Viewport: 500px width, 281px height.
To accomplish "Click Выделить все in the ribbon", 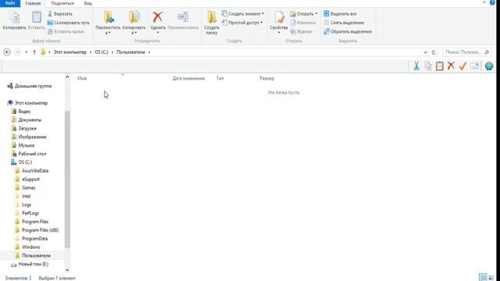I will (340, 14).
